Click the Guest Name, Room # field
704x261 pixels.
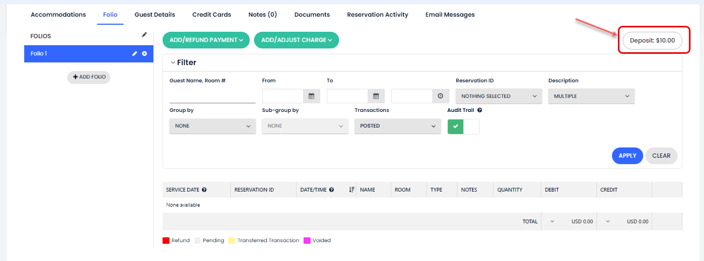tap(212, 96)
